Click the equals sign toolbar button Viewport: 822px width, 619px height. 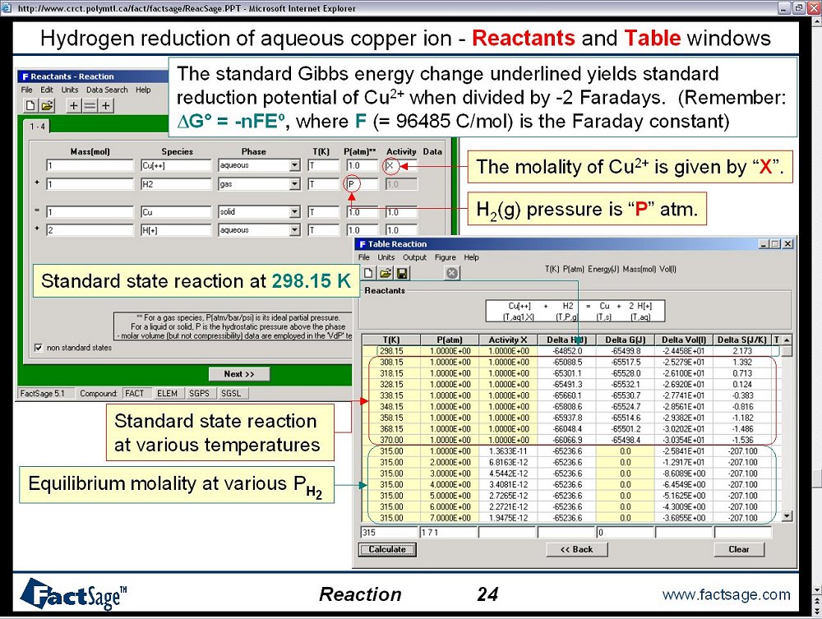pyautogui.click(x=90, y=105)
